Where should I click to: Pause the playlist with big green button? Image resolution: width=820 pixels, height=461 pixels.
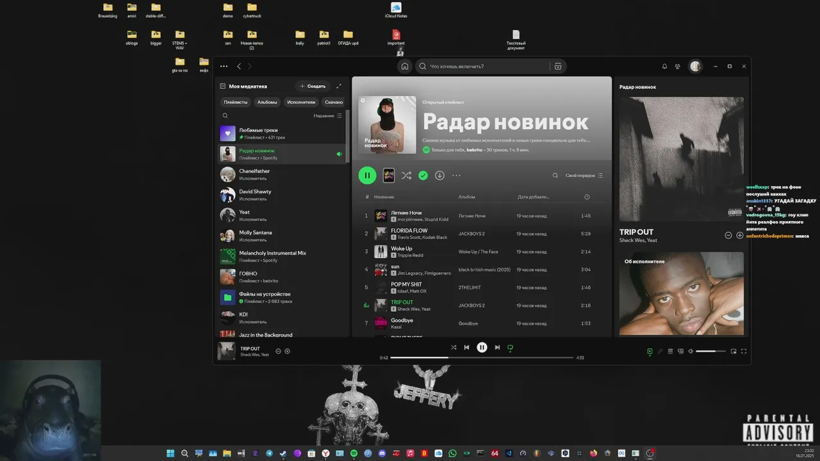pyautogui.click(x=367, y=175)
